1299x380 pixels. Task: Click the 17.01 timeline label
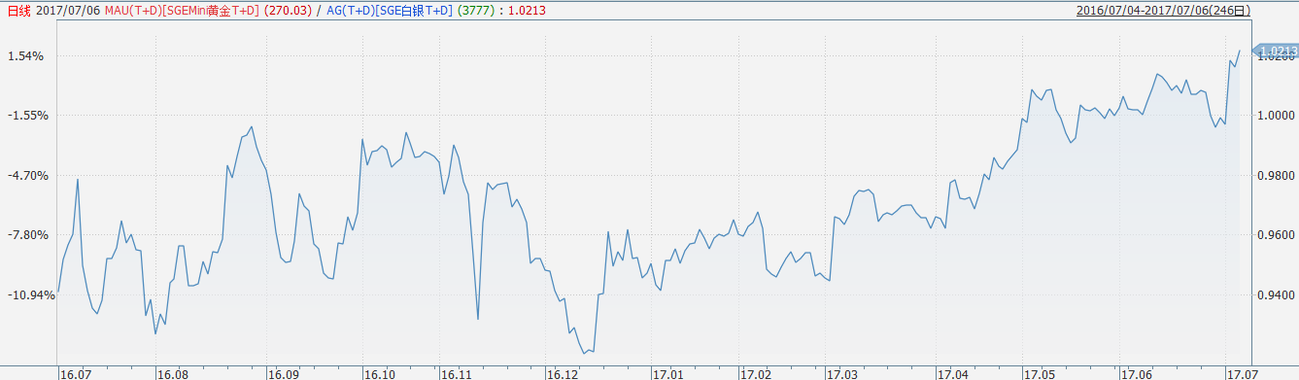(x=669, y=373)
